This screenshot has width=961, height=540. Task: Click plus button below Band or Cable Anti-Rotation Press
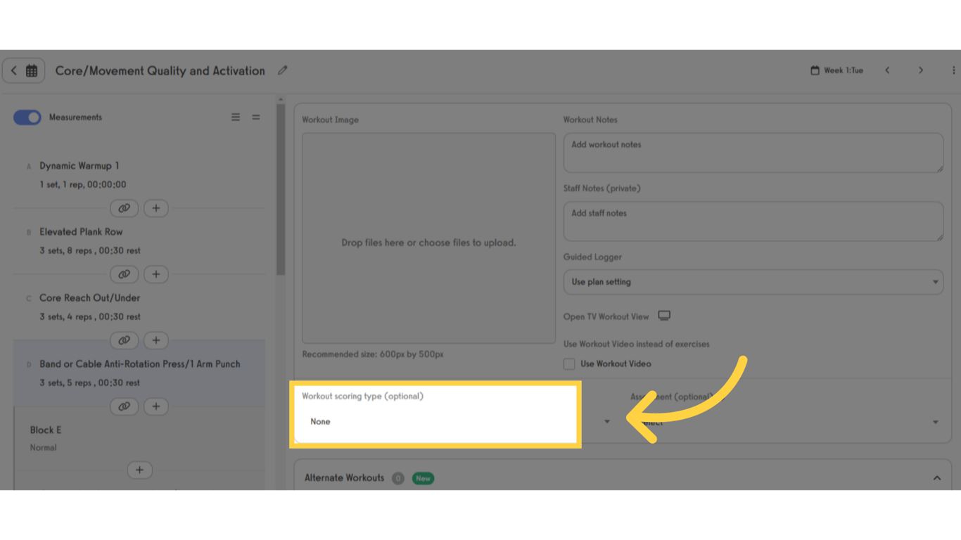[x=156, y=406]
